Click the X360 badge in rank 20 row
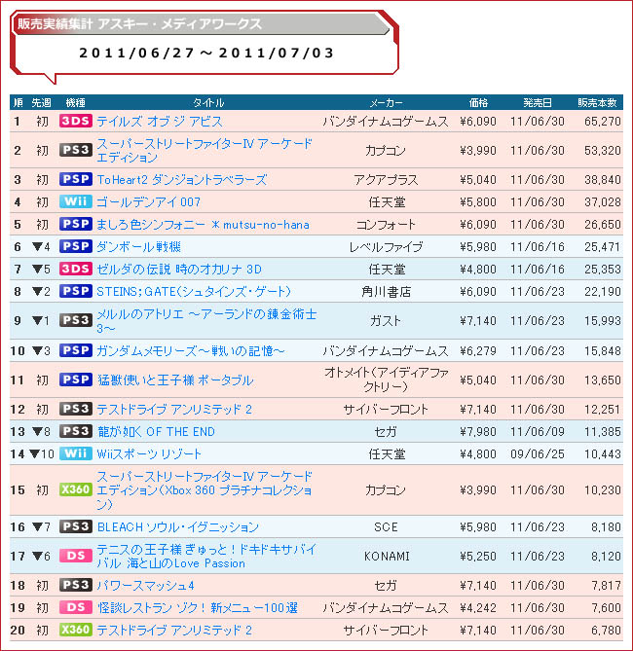Screen dimensions: 633x651 75,630
